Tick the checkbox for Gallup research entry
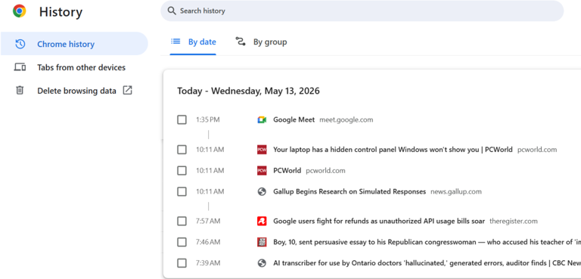 pyautogui.click(x=182, y=191)
